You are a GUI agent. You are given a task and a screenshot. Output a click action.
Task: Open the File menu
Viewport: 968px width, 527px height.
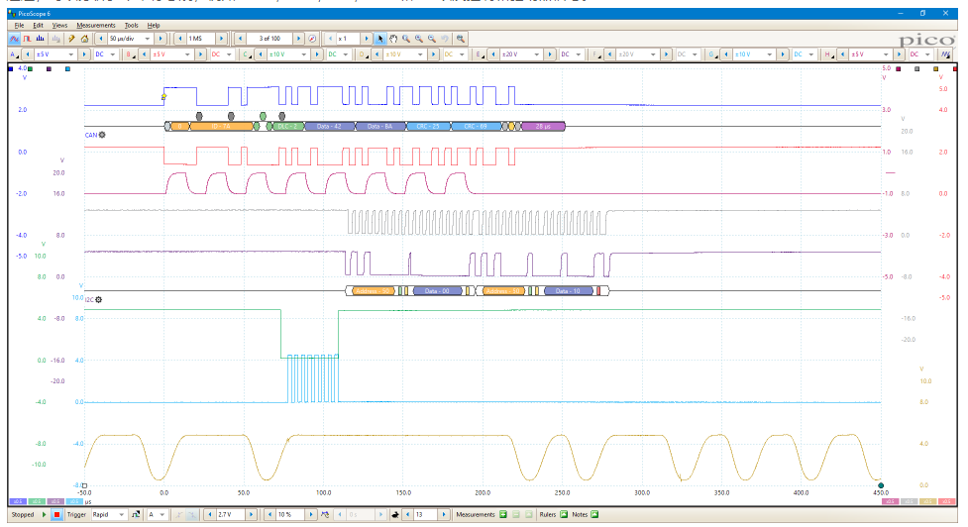tap(19, 26)
